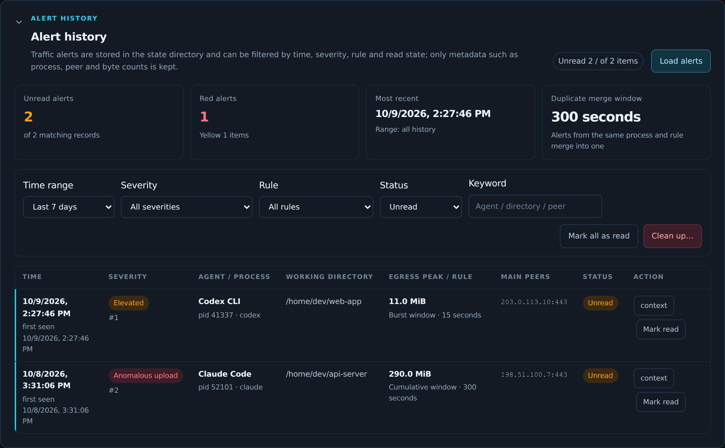725x448 pixels.
Task: Click Mark all as read
Action: 599,236
